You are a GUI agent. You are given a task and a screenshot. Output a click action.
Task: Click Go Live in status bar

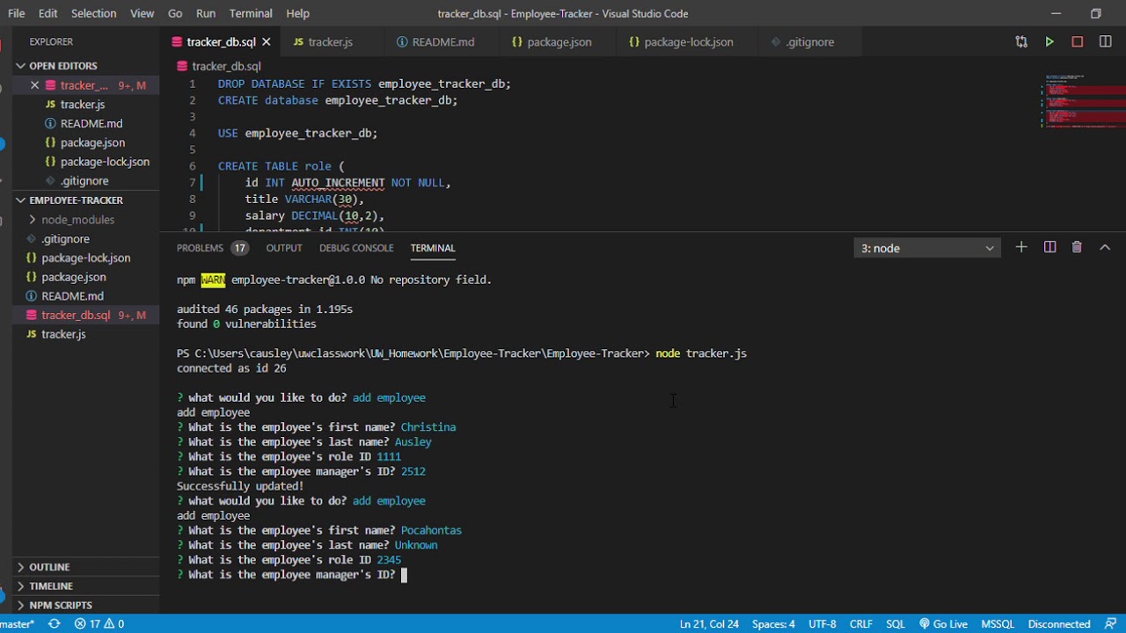(x=943, y=623)
